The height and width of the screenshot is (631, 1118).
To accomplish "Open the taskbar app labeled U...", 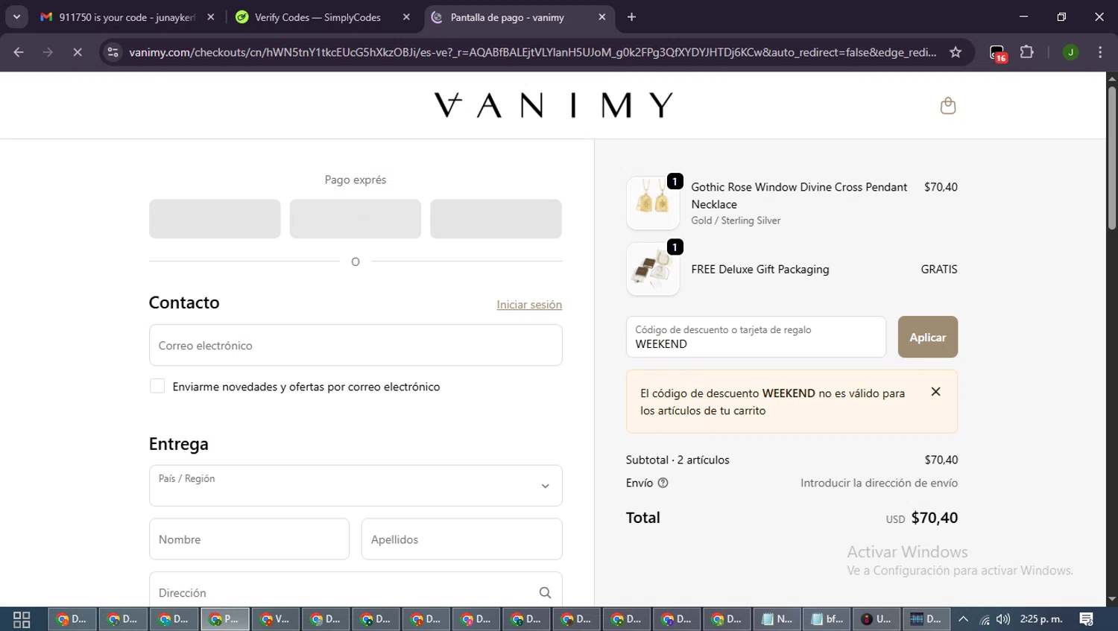I will click(x=877, y=619).
